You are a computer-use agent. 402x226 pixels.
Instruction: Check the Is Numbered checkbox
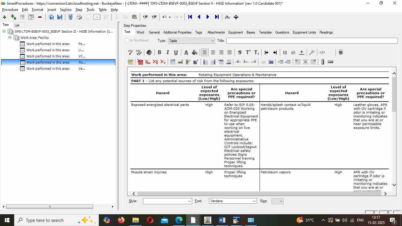pyautogui.click(x=127, y=41)
